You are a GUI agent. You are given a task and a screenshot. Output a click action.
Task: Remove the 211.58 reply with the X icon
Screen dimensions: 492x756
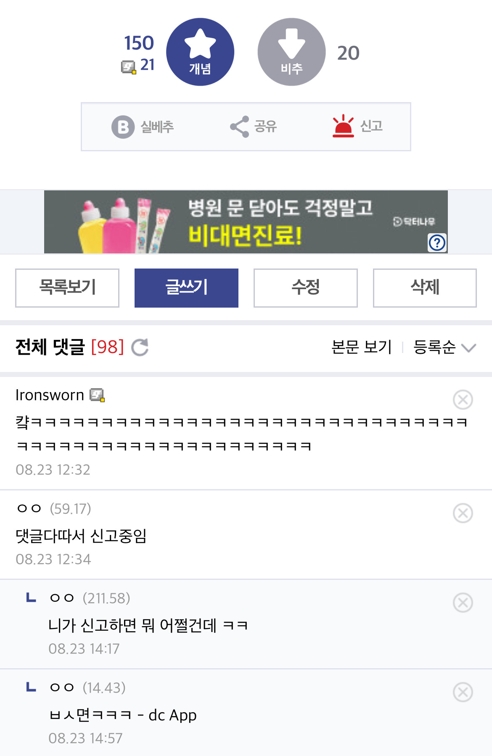coord(463,603)
